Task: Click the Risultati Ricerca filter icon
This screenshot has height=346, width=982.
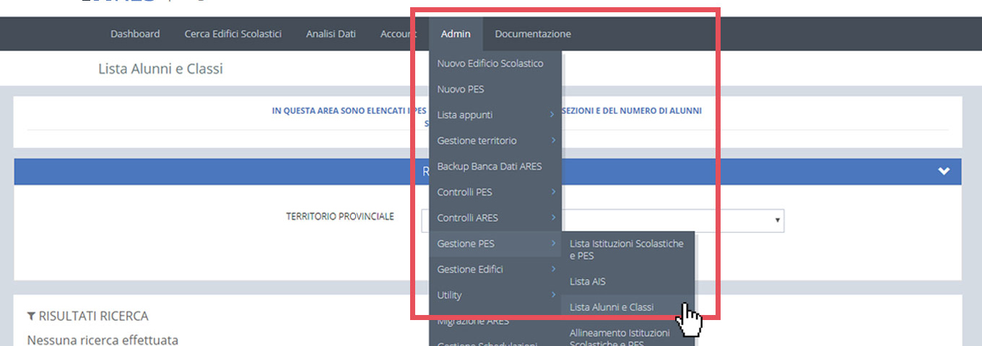Action: 31,316
